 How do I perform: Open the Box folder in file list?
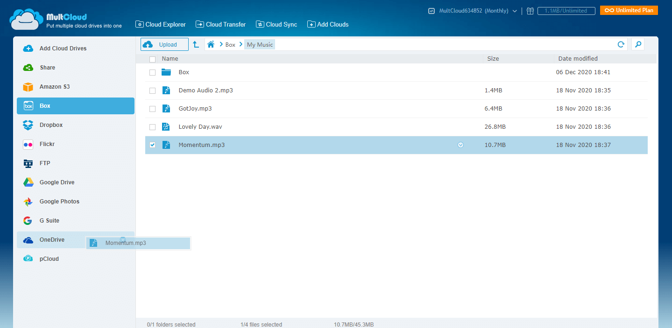click(184, 72)
